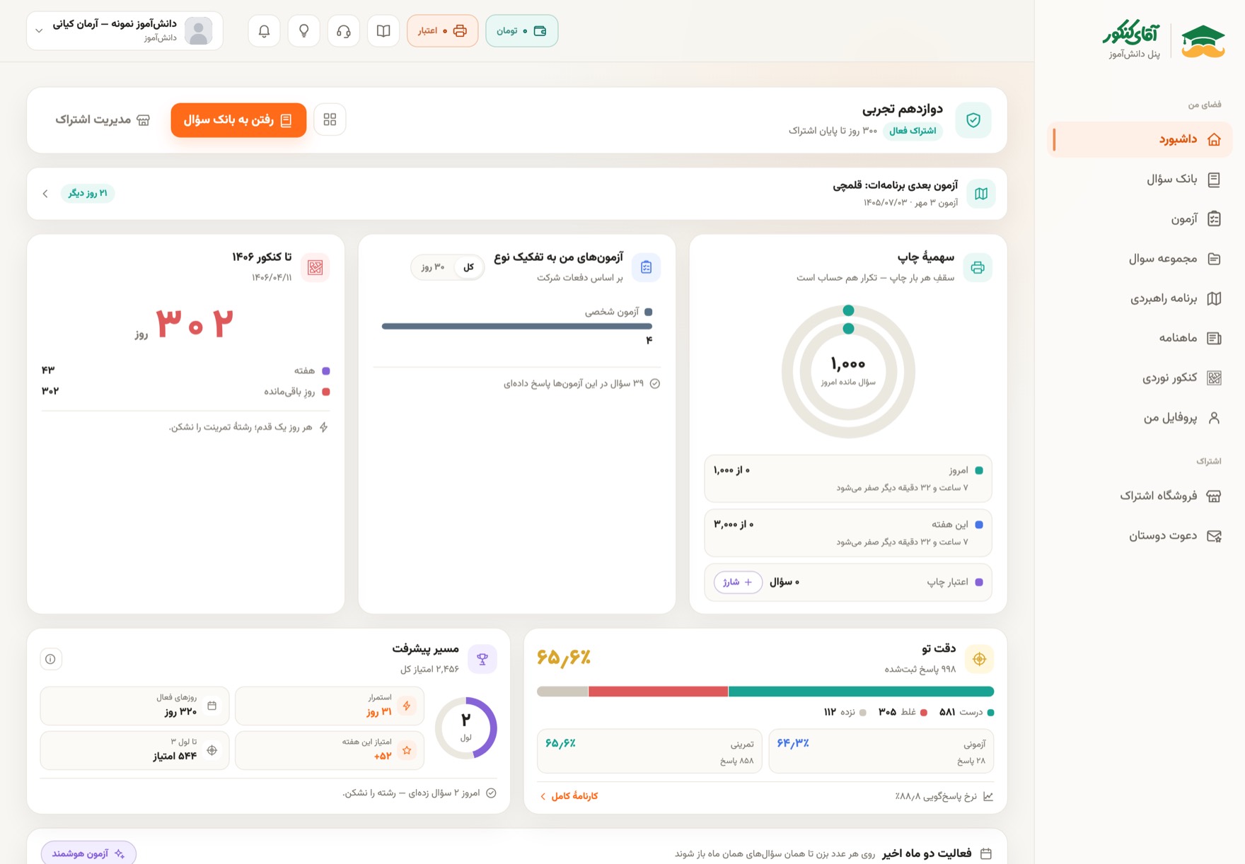Click the chart icon beside نرخ پاسخگویی

tap(988, 797)
